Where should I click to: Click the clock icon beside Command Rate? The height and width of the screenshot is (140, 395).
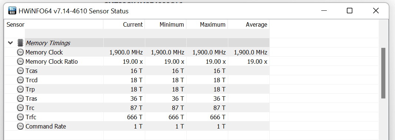pos(20,126)
